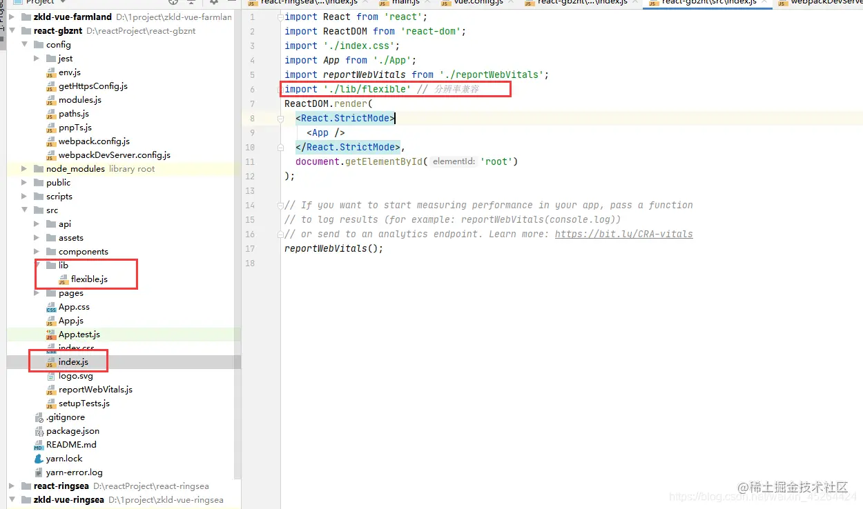
Task: Click the test file icon beside App.test.js
Action: [x=51, y=335]
